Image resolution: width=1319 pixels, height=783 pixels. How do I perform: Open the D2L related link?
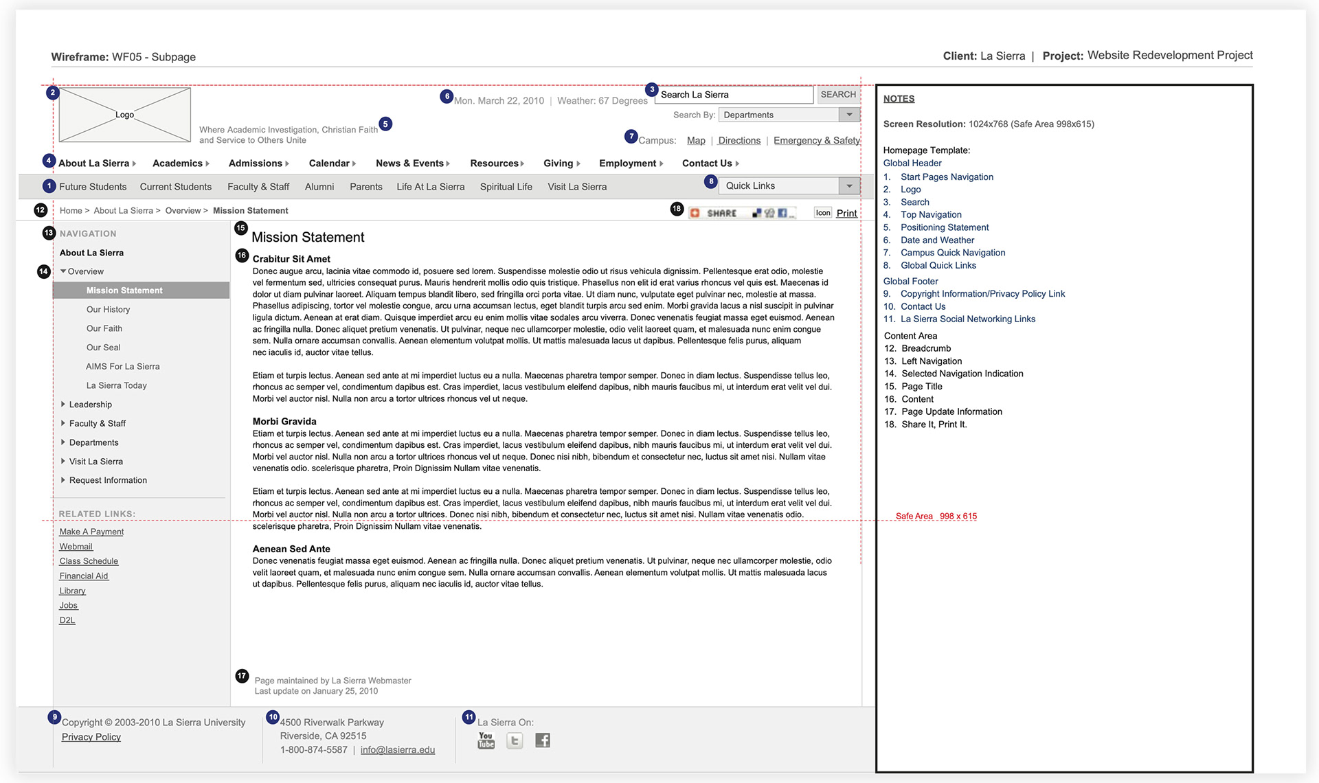pos(67,620)
